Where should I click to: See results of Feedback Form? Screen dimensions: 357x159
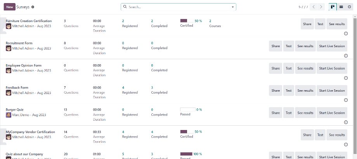click(305, 91)
